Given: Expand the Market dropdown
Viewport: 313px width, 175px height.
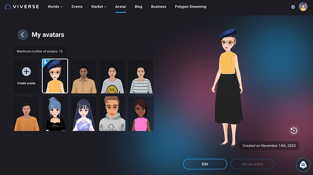Looking at the screenshot, I should tap(99, 7).
